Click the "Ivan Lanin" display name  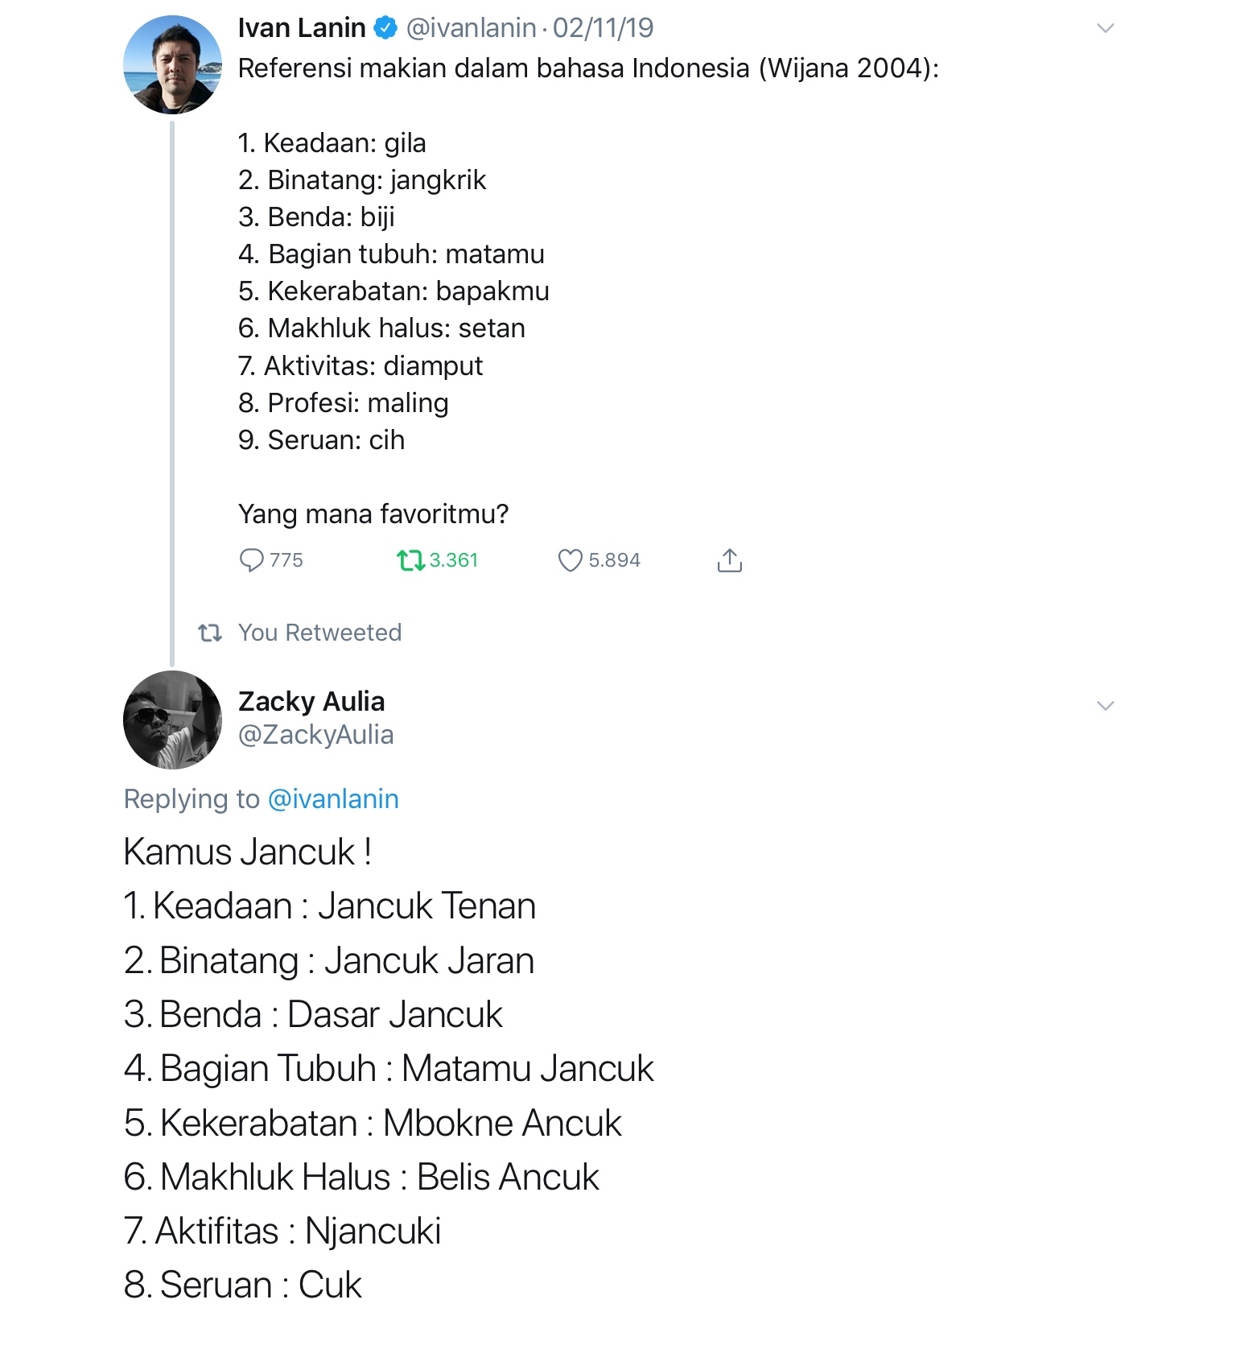pos(302,28)
